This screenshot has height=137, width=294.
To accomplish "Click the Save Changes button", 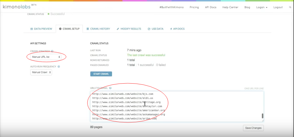I will (253, 128).
